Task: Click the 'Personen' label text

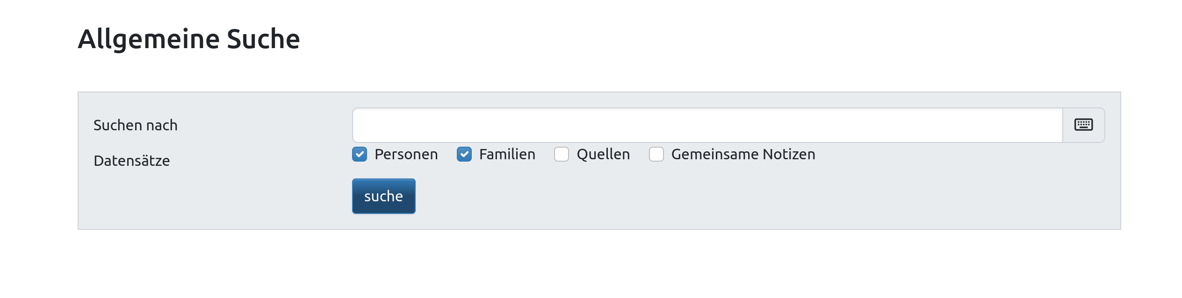Action: point(406,154)
